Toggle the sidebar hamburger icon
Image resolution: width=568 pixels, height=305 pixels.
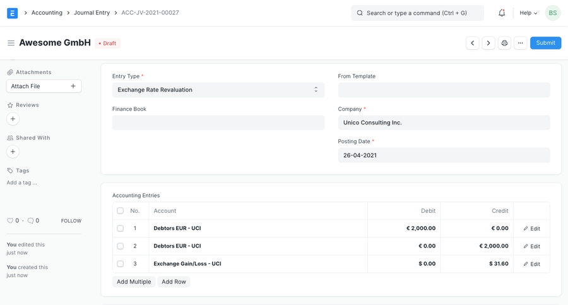pos(11,43)
